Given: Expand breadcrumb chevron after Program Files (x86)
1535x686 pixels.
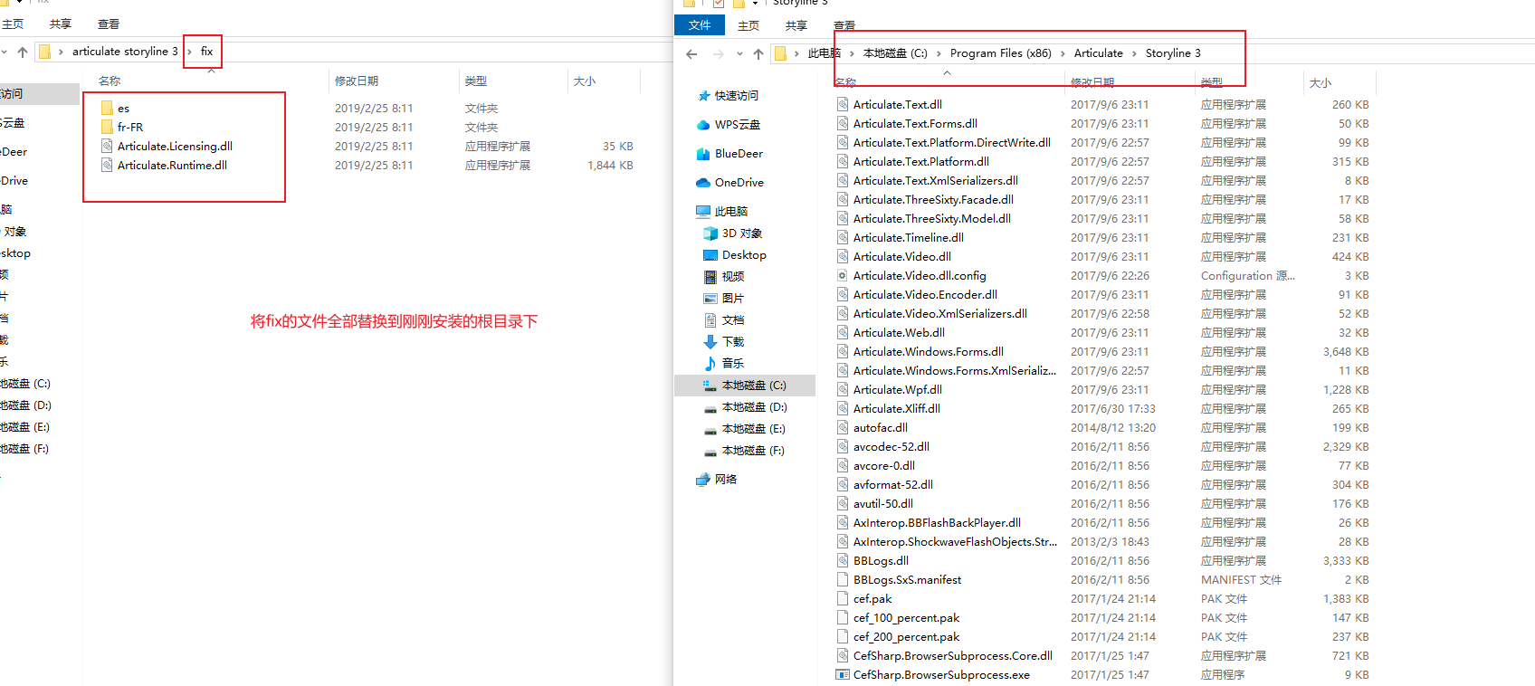Looking at the screenshot, I should click(x=1063, y=54).
